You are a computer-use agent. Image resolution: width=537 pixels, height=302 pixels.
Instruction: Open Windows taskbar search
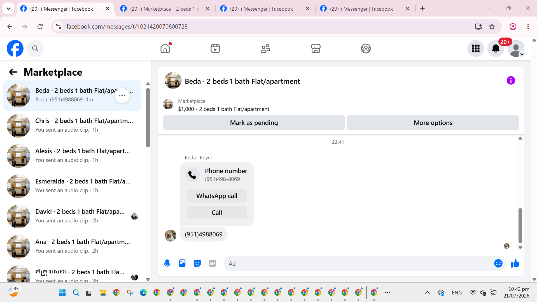[x=76, y=293]
